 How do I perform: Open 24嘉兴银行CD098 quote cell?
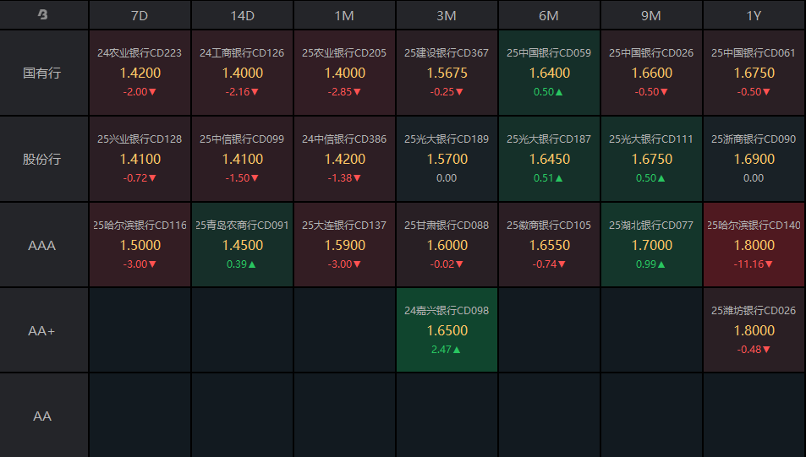[x=447, y=330]
